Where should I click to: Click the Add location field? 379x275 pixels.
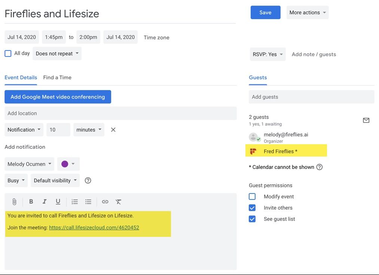pos(120,113)
